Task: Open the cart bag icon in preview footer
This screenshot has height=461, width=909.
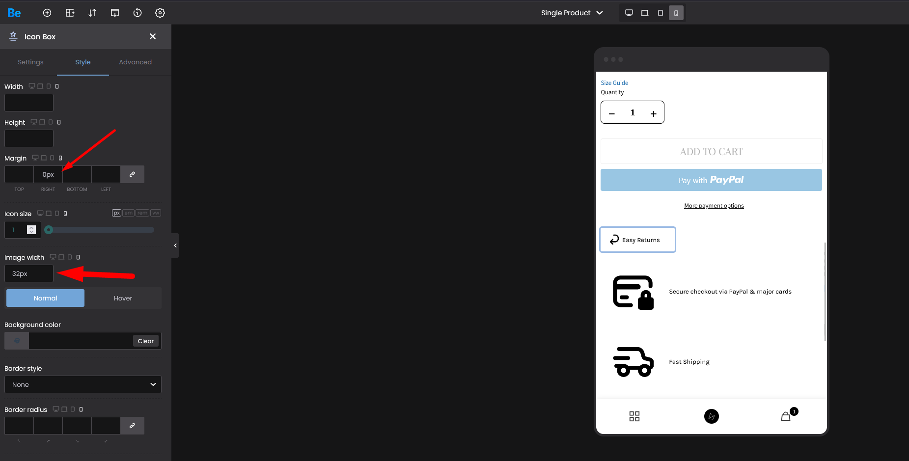Action: click(786, 416)
